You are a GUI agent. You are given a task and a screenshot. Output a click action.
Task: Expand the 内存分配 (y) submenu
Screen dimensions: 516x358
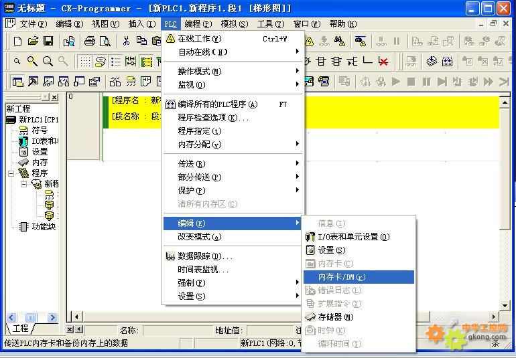coord(233,144)
